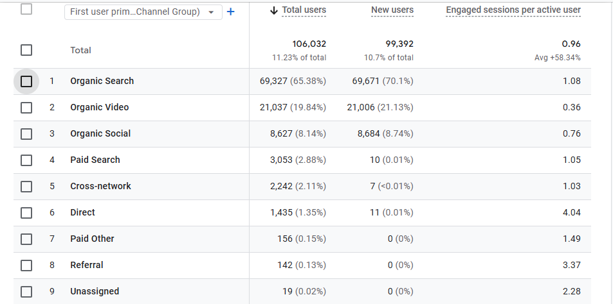Click the 0.96 engaged sessions total
This screenshot has width=613, height=304.
[572, 44]
